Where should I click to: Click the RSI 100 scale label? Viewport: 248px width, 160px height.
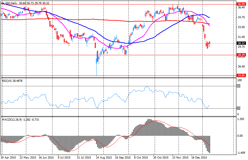pyautogui.click(x=240, y=80)
